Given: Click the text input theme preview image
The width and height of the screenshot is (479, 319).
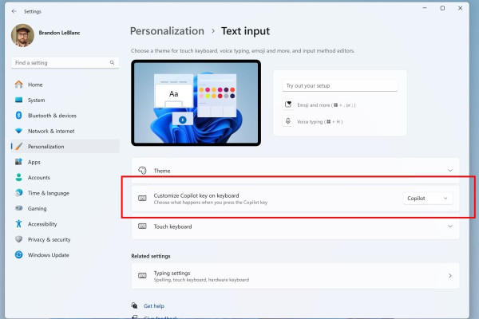Looking at the screenshot, I should (x=196, y=103).
